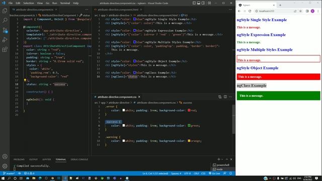Open more actions for the TypeScript editor group
Image resolution: width=322 pixels, height=181 pixels.
pos(87,10)
